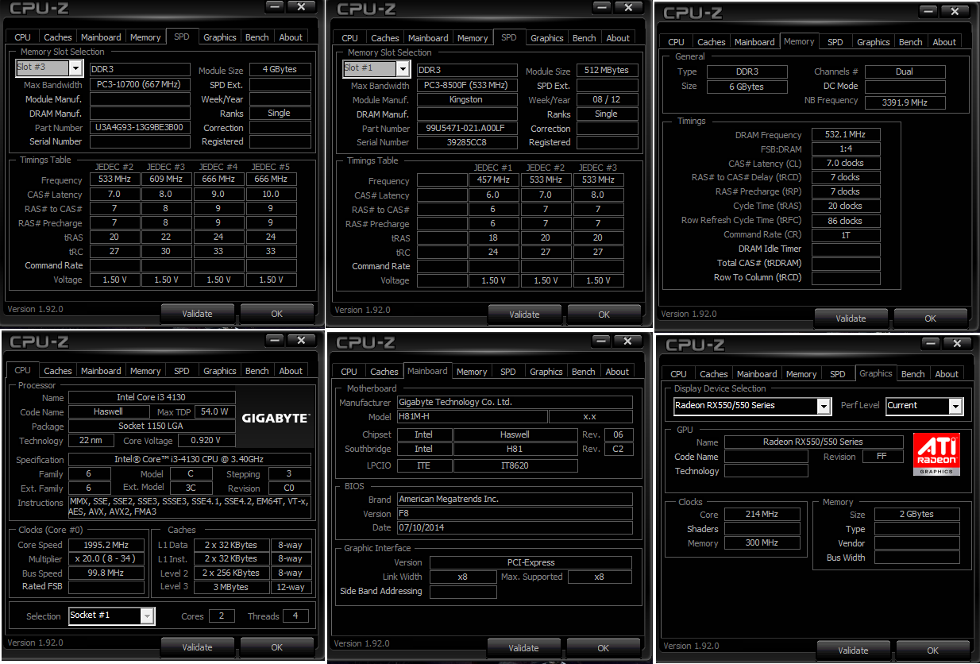Select the Memory tab in the Radeon Graphics window
980x664 pixels.
[801, 374]
